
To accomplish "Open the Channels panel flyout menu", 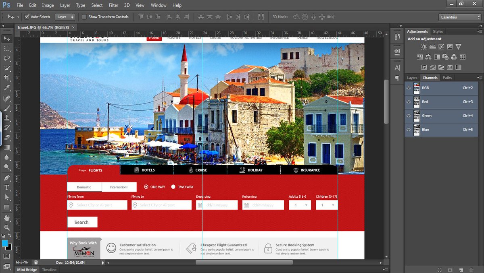I will pos(479,78).
